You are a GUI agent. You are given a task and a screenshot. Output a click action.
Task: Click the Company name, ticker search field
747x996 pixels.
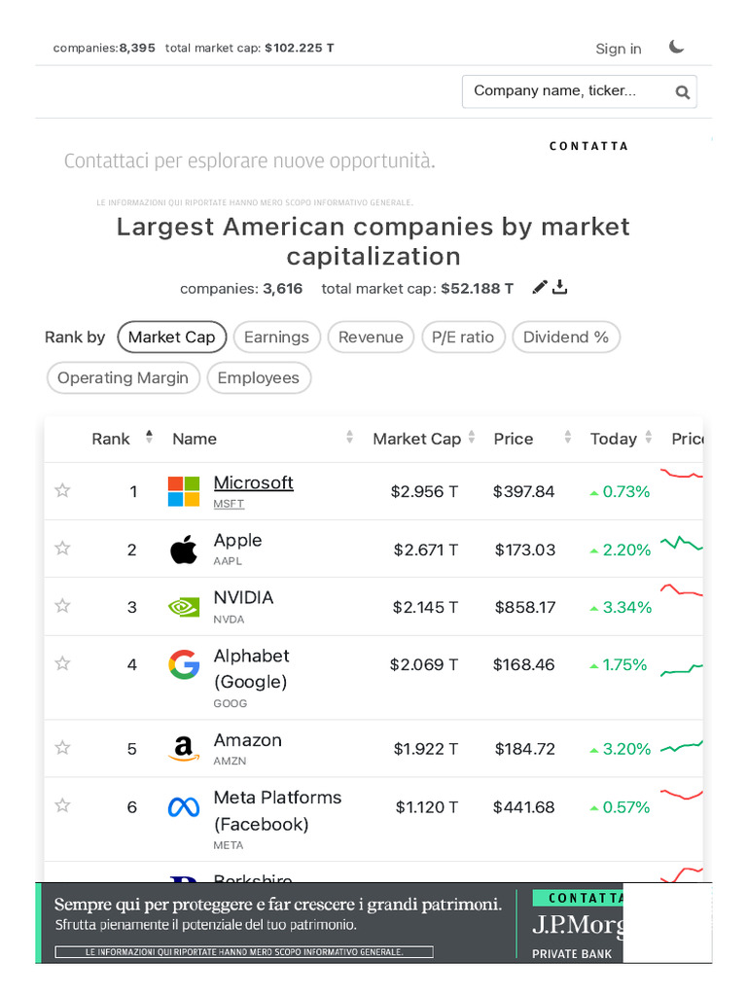point(564,91)
